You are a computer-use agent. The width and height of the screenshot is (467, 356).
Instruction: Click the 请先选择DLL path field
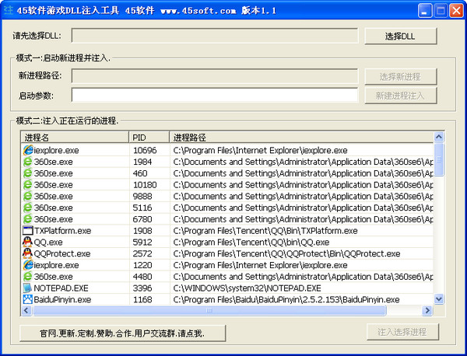215,36
